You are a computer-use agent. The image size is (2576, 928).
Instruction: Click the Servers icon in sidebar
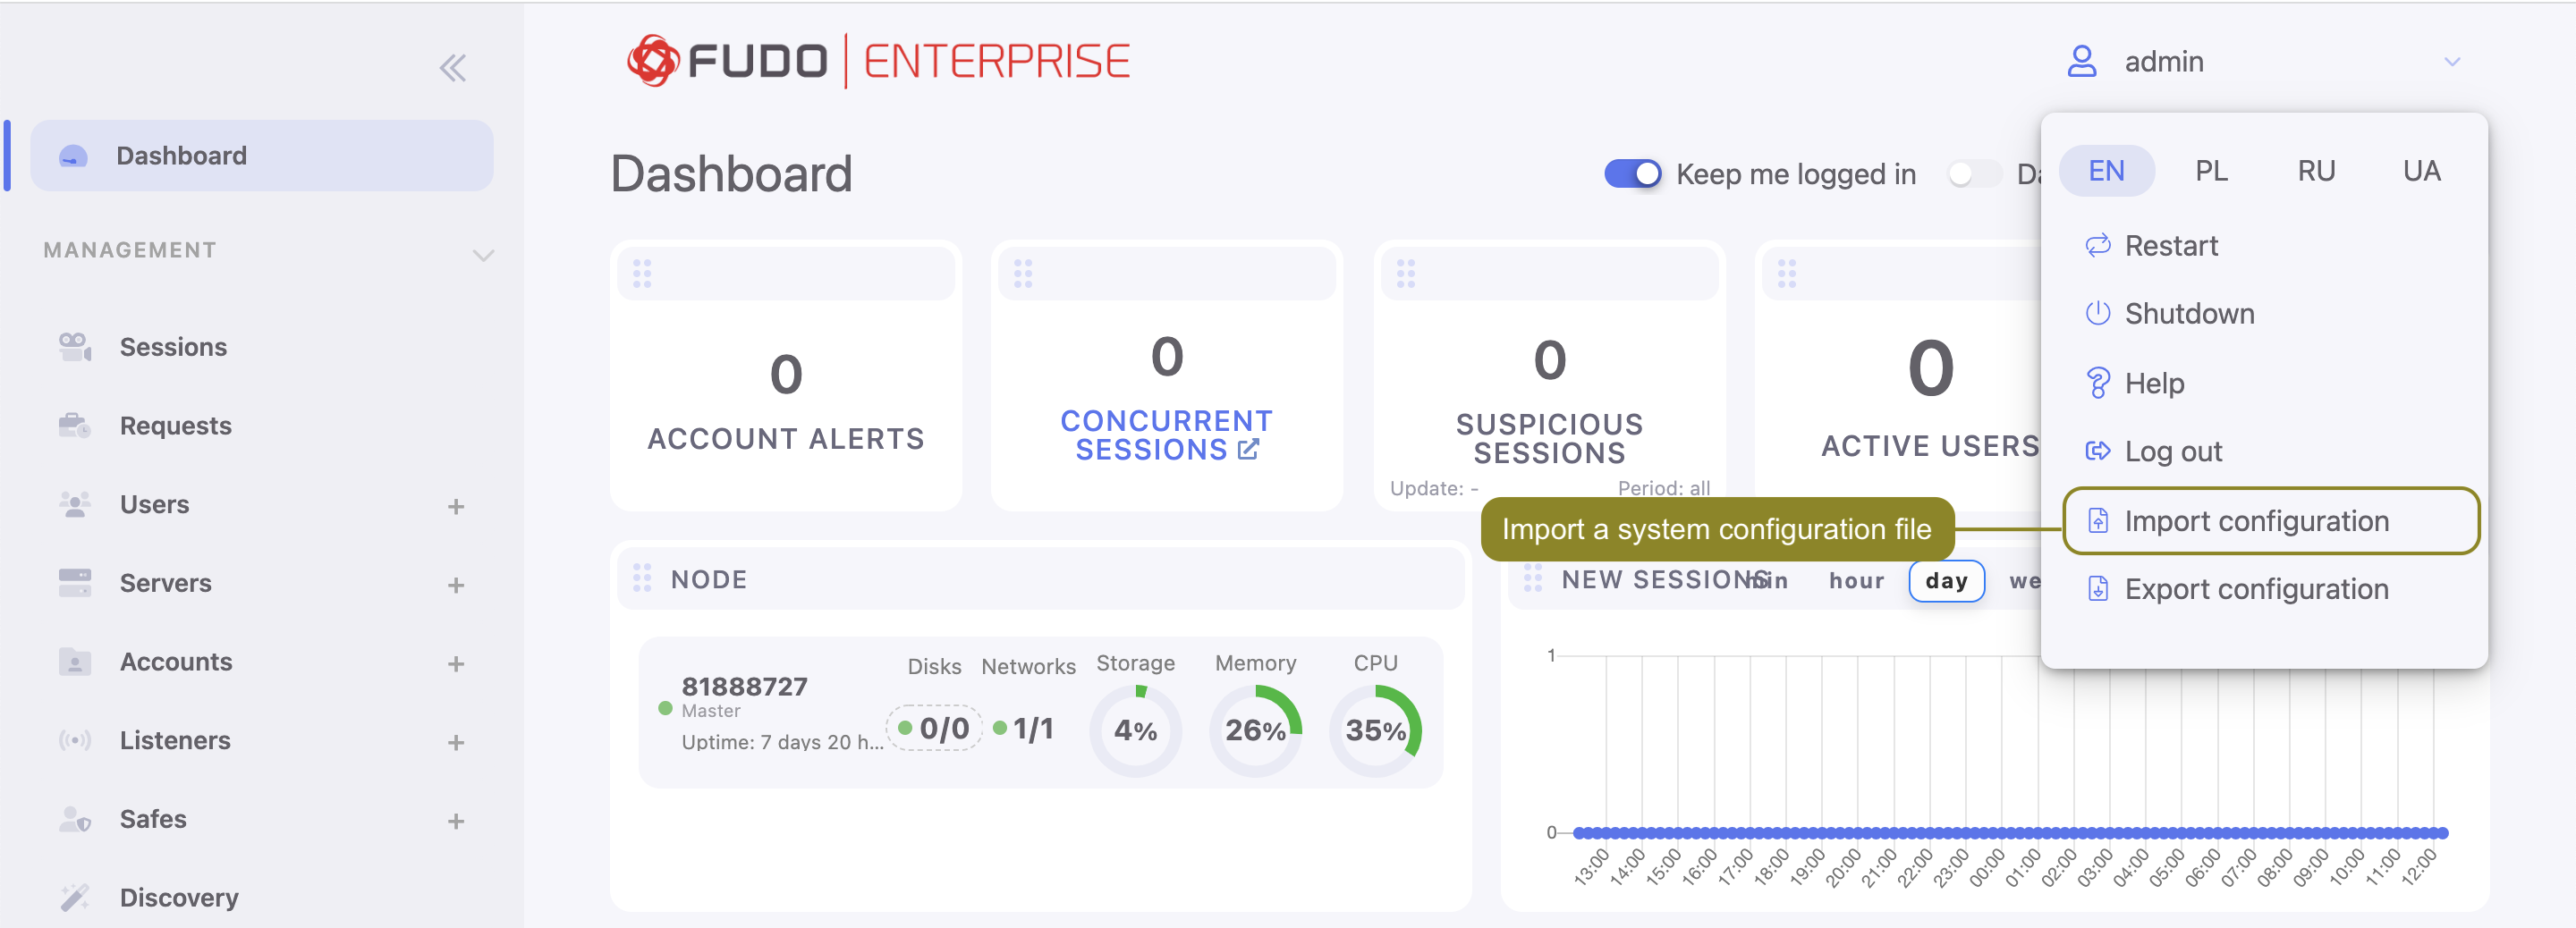click(75, 583)
